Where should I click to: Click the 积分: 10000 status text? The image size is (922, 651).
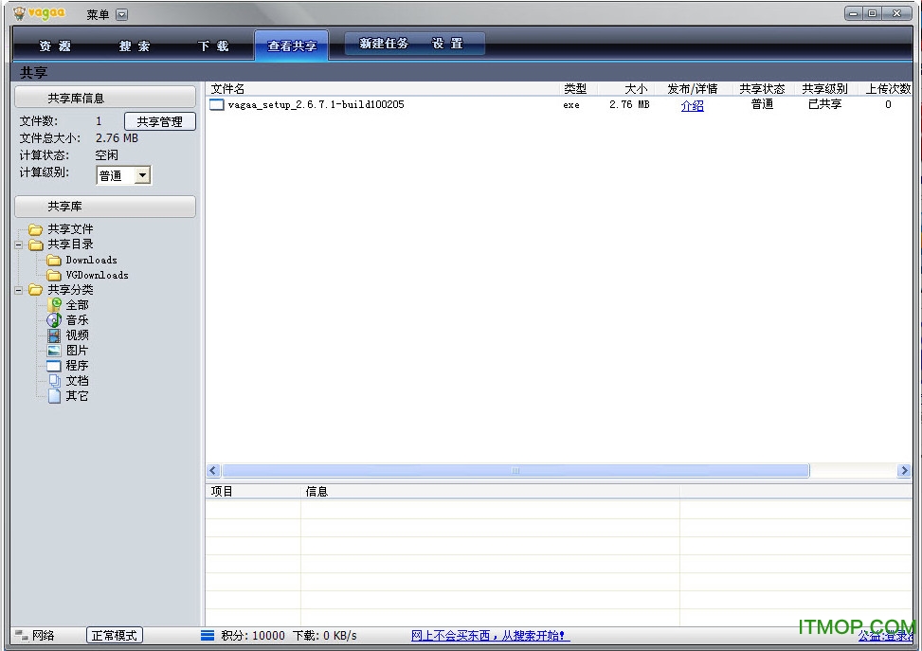[253, 636]
